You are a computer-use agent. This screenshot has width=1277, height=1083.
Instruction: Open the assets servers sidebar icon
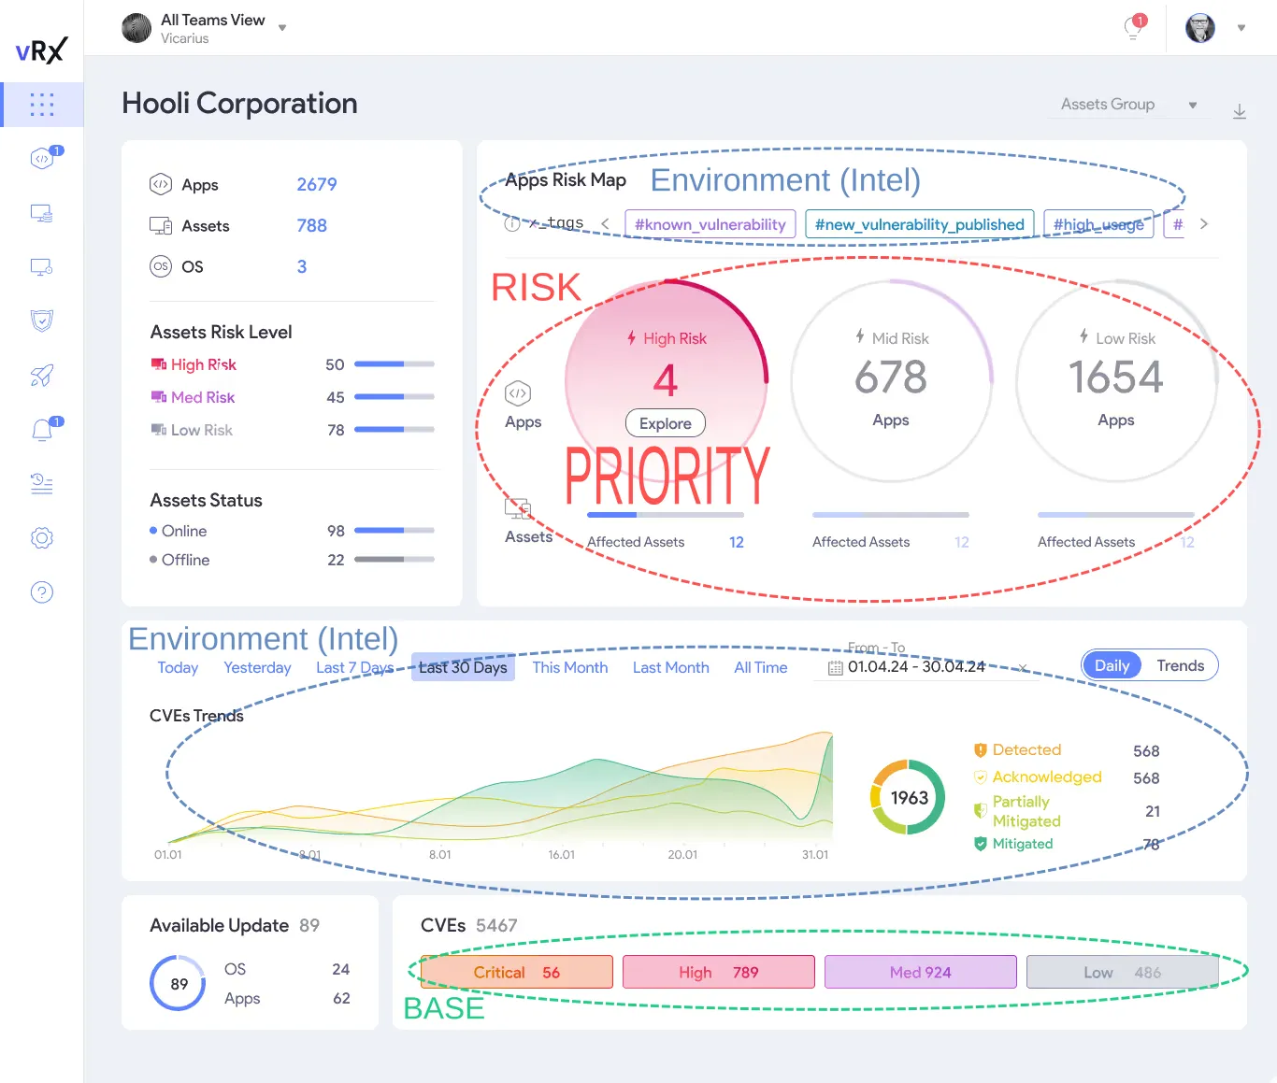(x=42, y=214)
